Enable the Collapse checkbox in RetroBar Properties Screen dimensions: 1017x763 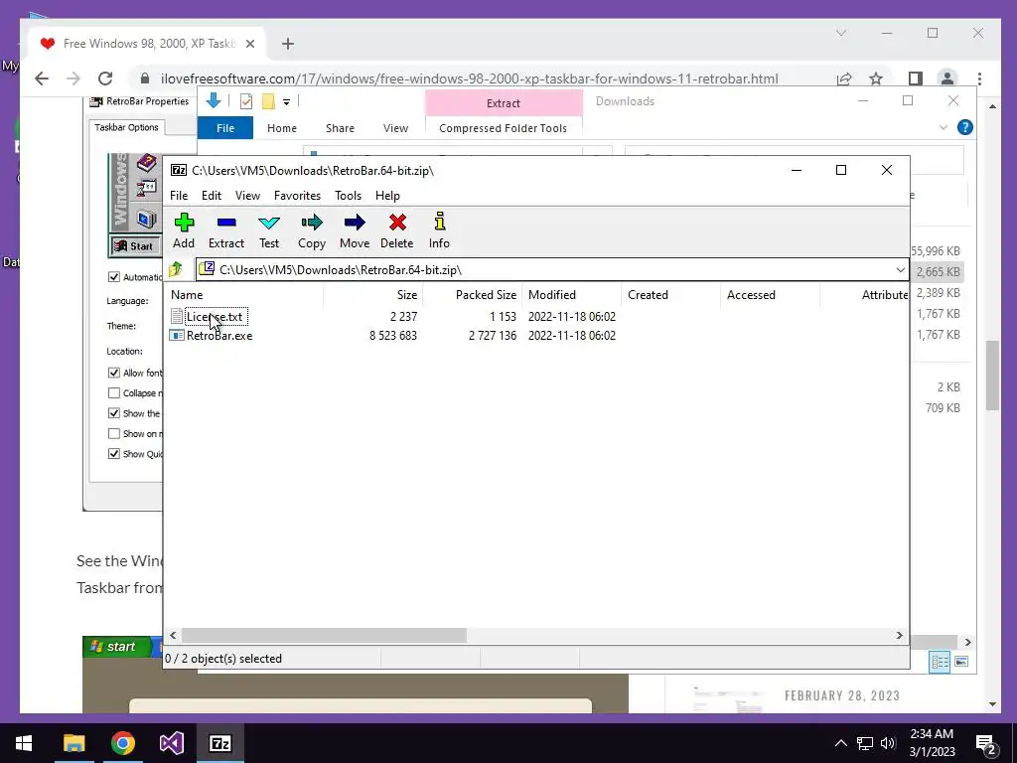(113, 392)
